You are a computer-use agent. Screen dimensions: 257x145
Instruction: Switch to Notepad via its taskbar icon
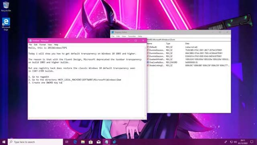point(106,142)
